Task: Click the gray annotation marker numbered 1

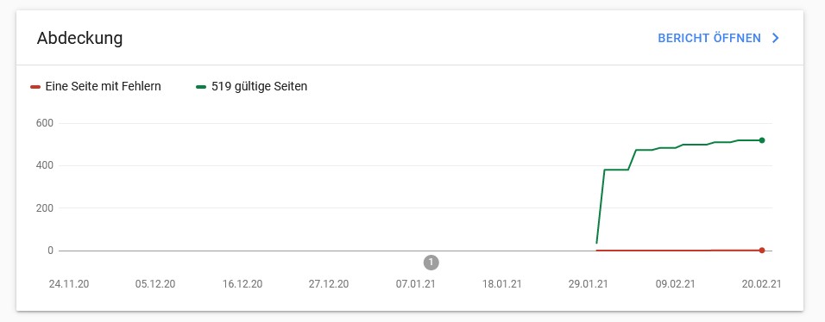Action: [431, 262]
